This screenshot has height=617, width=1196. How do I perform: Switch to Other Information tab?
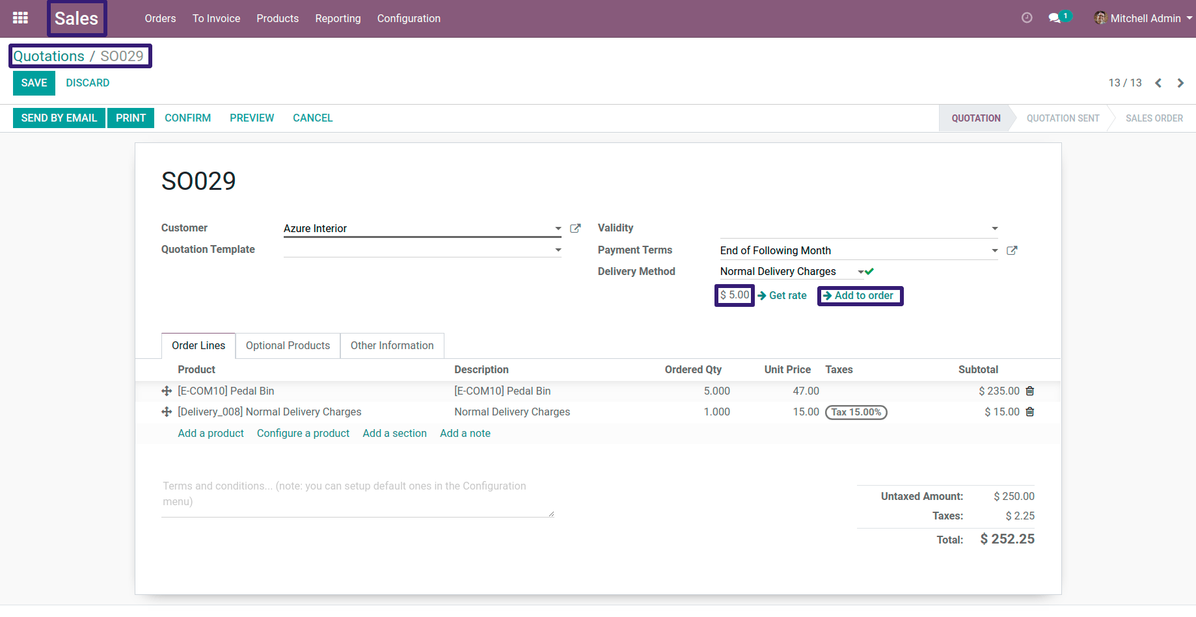pyautogui.click(x=392, y=345)
